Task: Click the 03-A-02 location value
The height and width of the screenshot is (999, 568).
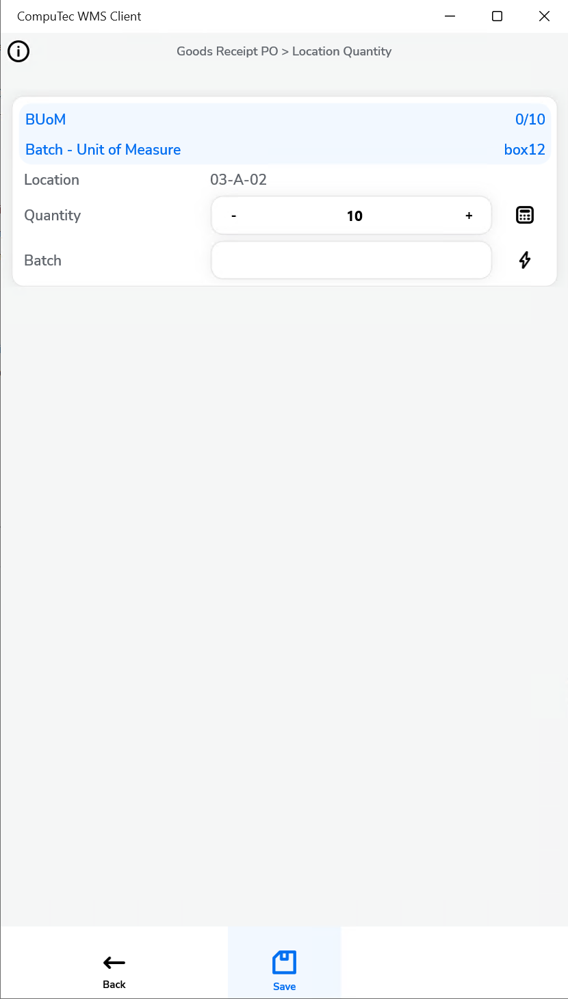Action: click(x=238, y=180)
